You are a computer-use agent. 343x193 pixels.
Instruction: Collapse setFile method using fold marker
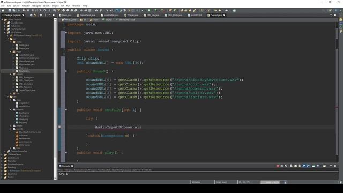66,109
